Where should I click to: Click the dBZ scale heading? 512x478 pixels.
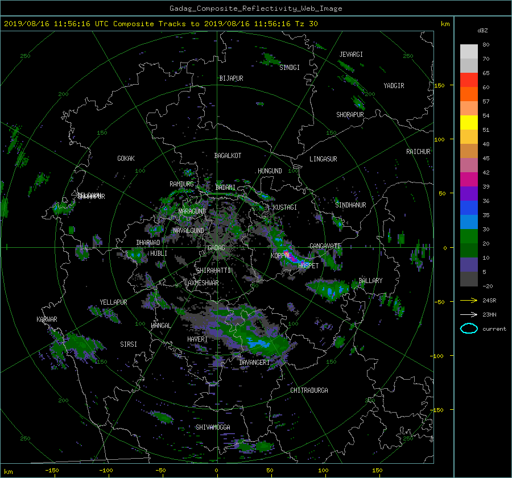(482, 31)
